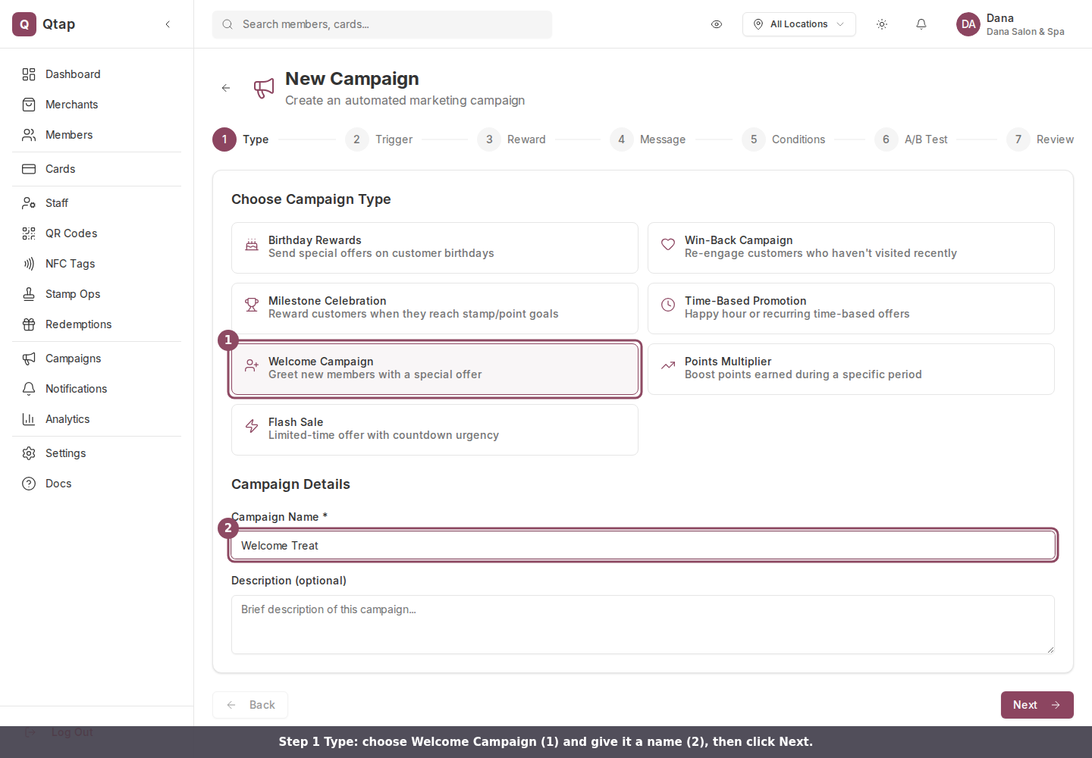Click the Flash Sale lightning icon
This screenshot has height=758, width=1092.
click(x=252, y=426)
